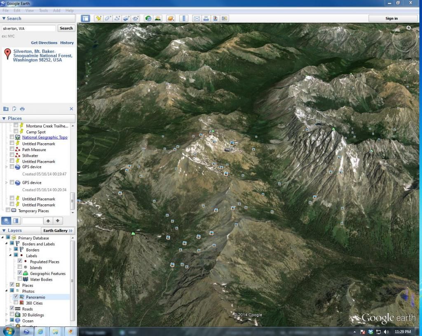The height and width of the screenshot is (336, 422).
Task: Show historical imagery clock tool
Action: pyautogui.click(x=148, y=18)
